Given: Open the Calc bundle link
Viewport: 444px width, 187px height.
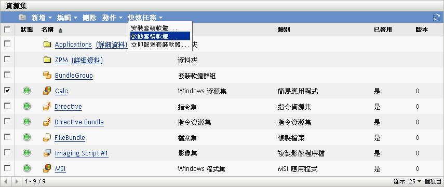Looking at the screenshot, I should coord(61,91).
